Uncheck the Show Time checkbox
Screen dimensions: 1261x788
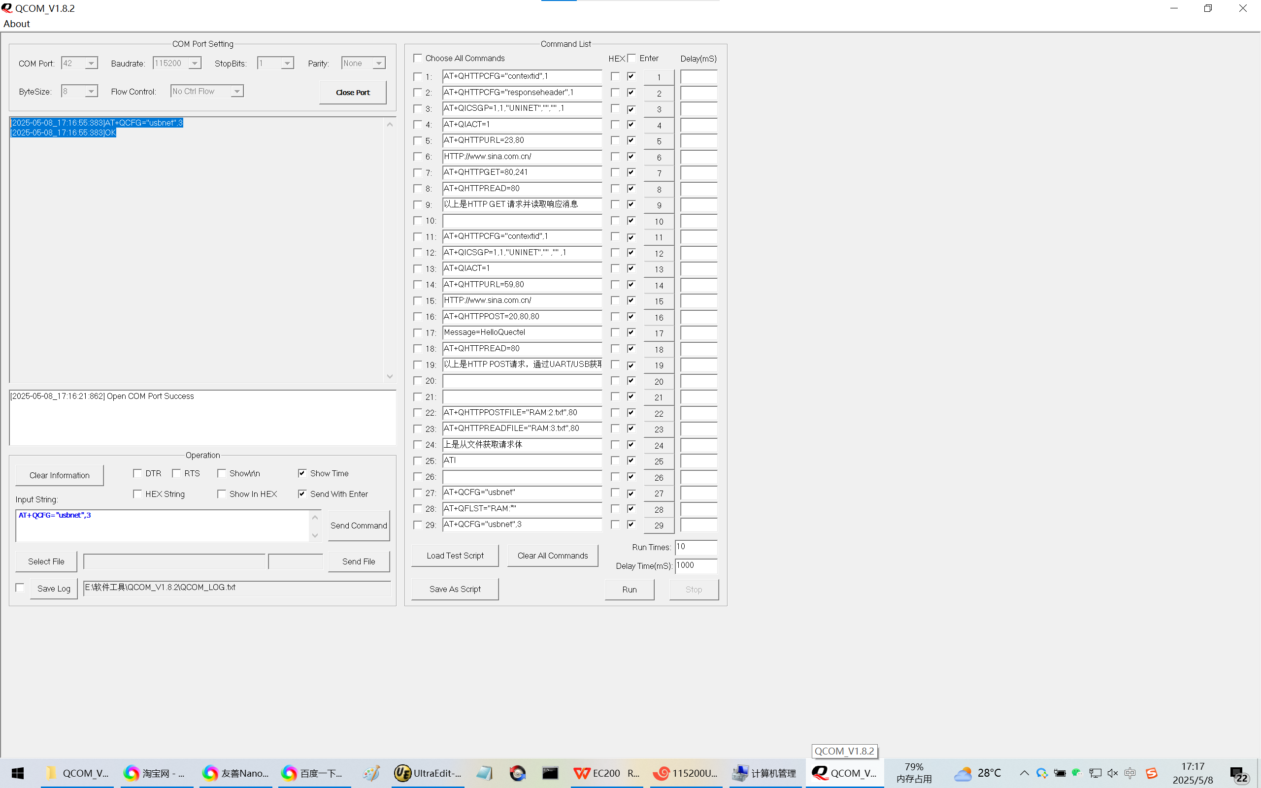(x=302, y=473)
